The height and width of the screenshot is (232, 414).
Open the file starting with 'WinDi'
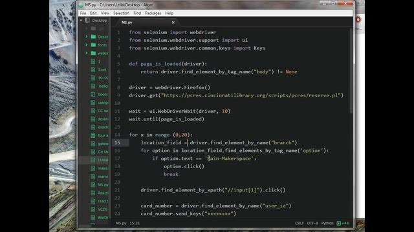(103, 218)
